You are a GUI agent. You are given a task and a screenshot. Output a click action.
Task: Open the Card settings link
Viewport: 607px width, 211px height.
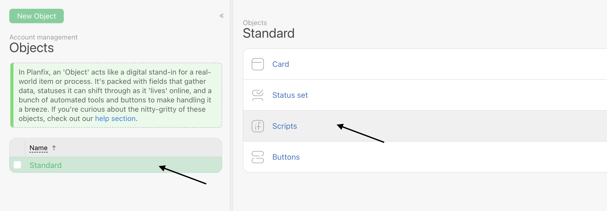[281, 64]
